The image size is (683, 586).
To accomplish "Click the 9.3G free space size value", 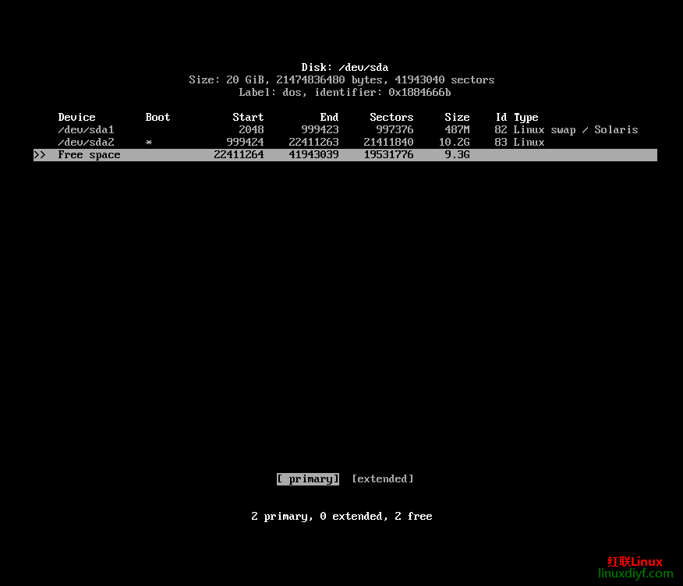I will coord(457,155).
